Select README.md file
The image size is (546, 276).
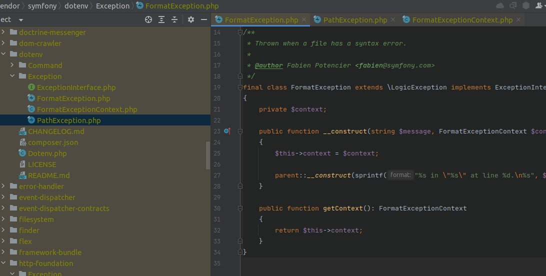(x=49, y=175)
